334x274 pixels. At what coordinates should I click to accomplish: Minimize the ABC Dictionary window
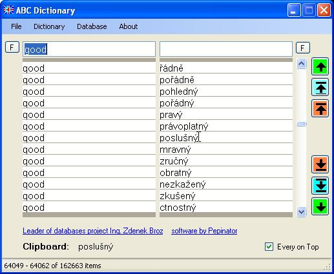(294, 10)
